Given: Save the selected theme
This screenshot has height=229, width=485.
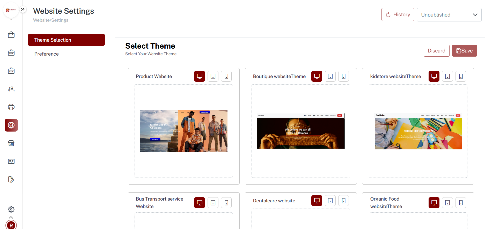Looking at the screenshot, I should (x=464, y=51).
